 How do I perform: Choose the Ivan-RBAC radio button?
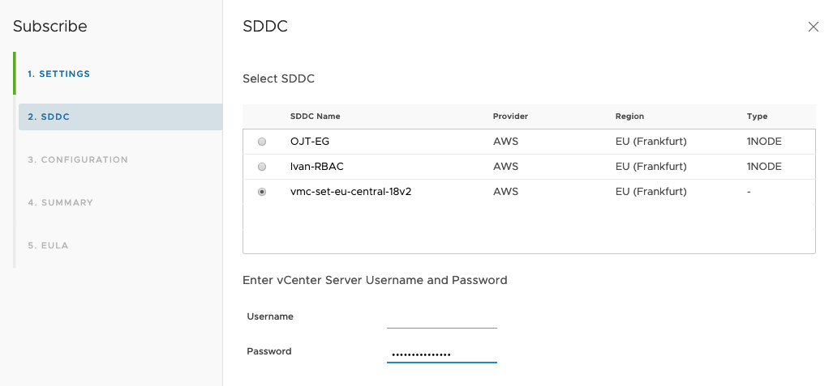point(261,167)
